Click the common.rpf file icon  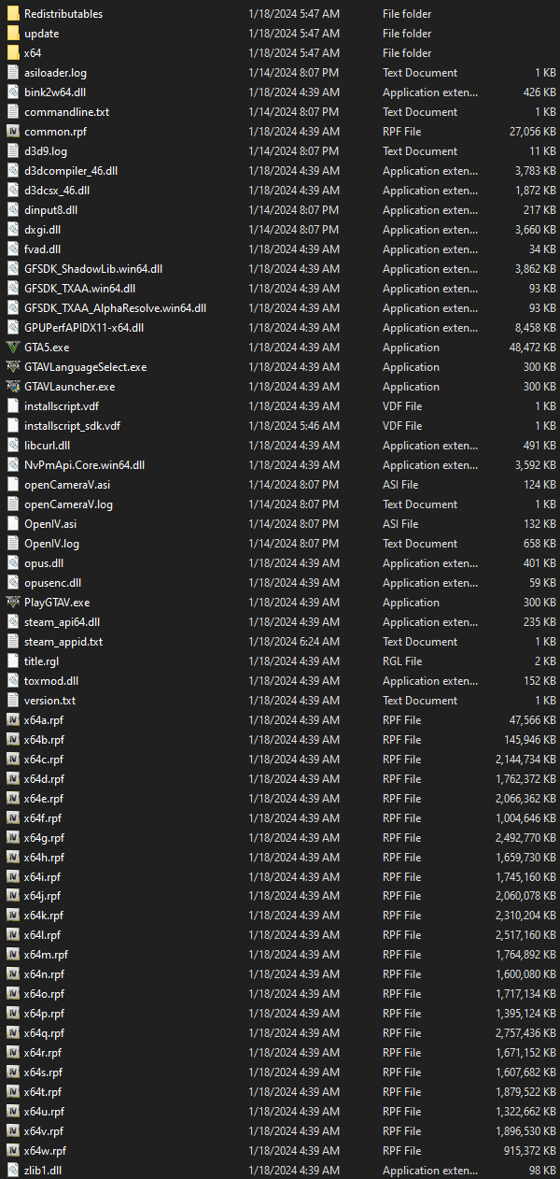click(x=13, y=132)
